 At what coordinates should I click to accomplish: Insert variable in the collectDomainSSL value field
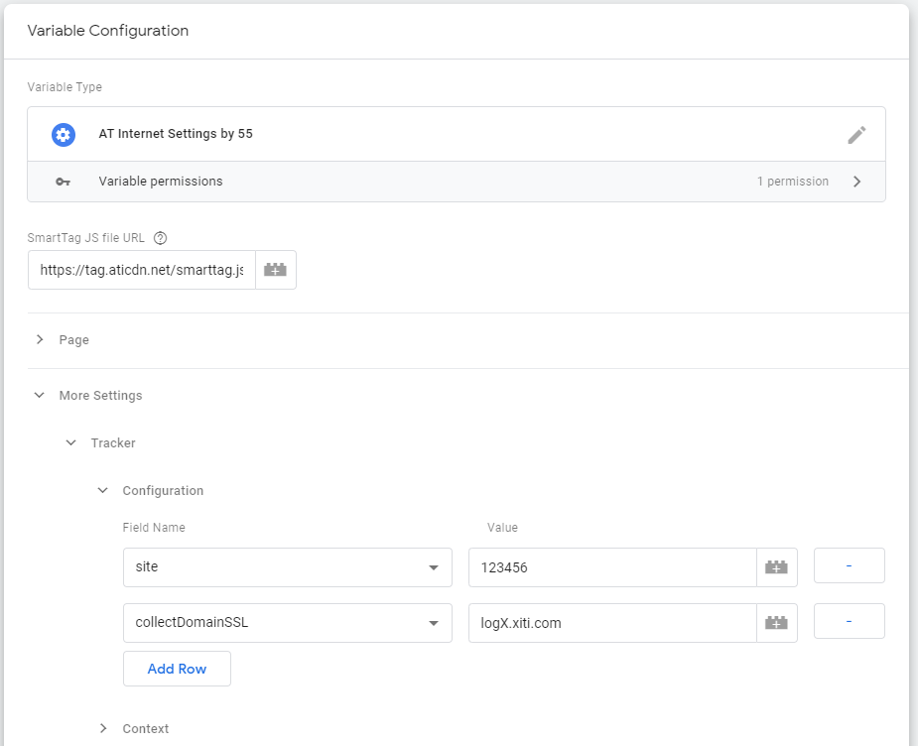776,623
